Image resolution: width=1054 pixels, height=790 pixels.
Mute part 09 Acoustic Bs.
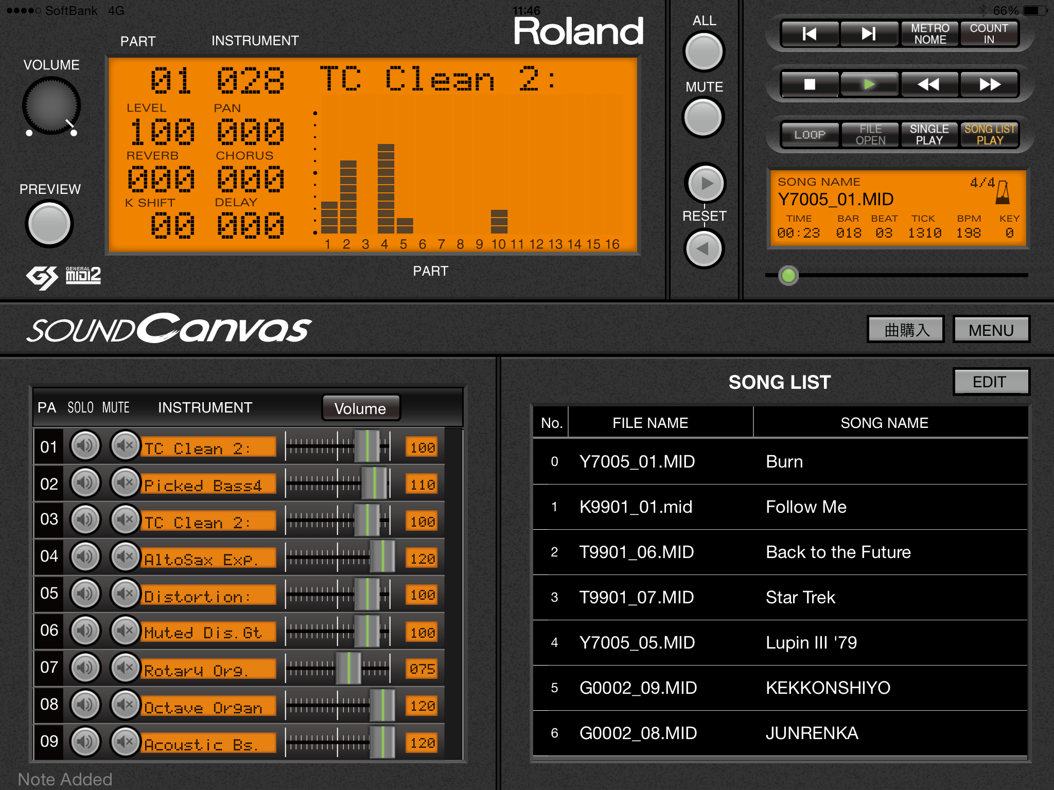tap(125, 742)
